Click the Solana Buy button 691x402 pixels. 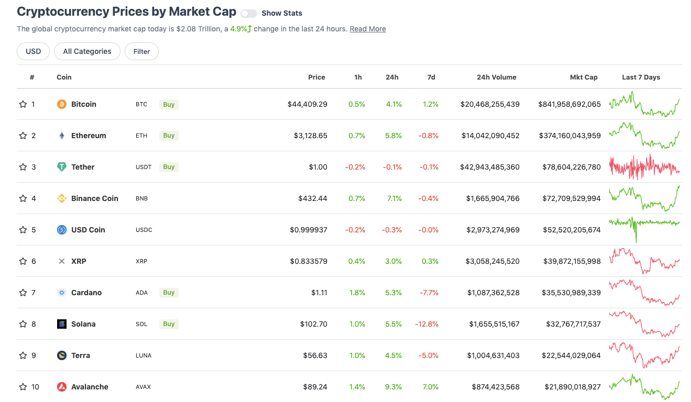[x=169, y=324]
